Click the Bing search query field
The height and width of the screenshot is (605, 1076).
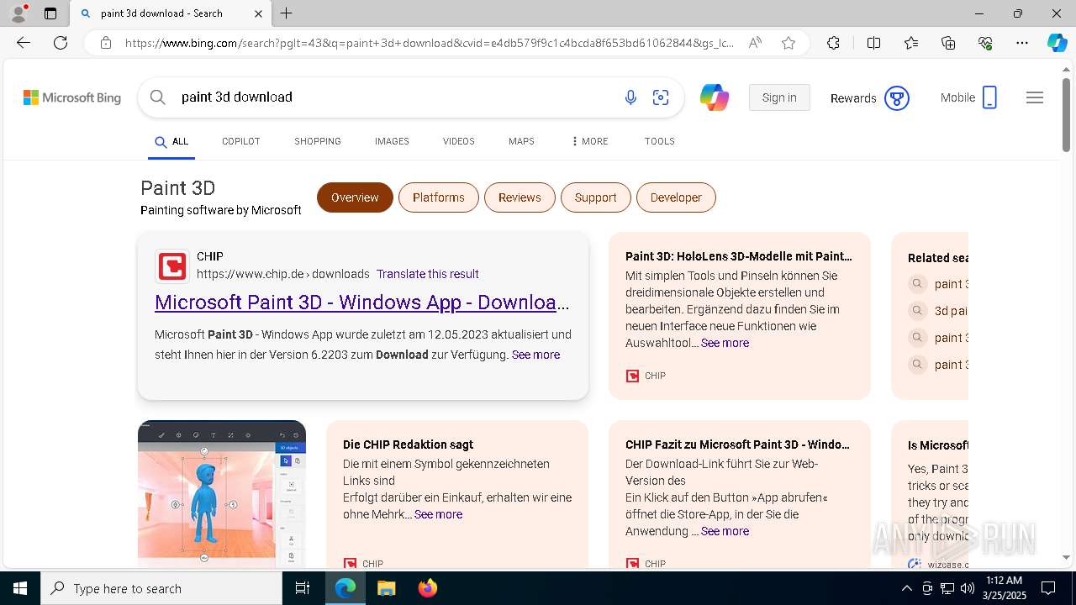(395, 97)
